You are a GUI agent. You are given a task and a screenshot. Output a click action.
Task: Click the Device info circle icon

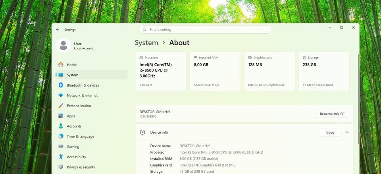point(142,132)
